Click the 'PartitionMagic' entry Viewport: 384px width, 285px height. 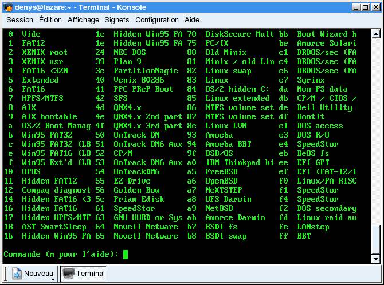pos(146,71)
